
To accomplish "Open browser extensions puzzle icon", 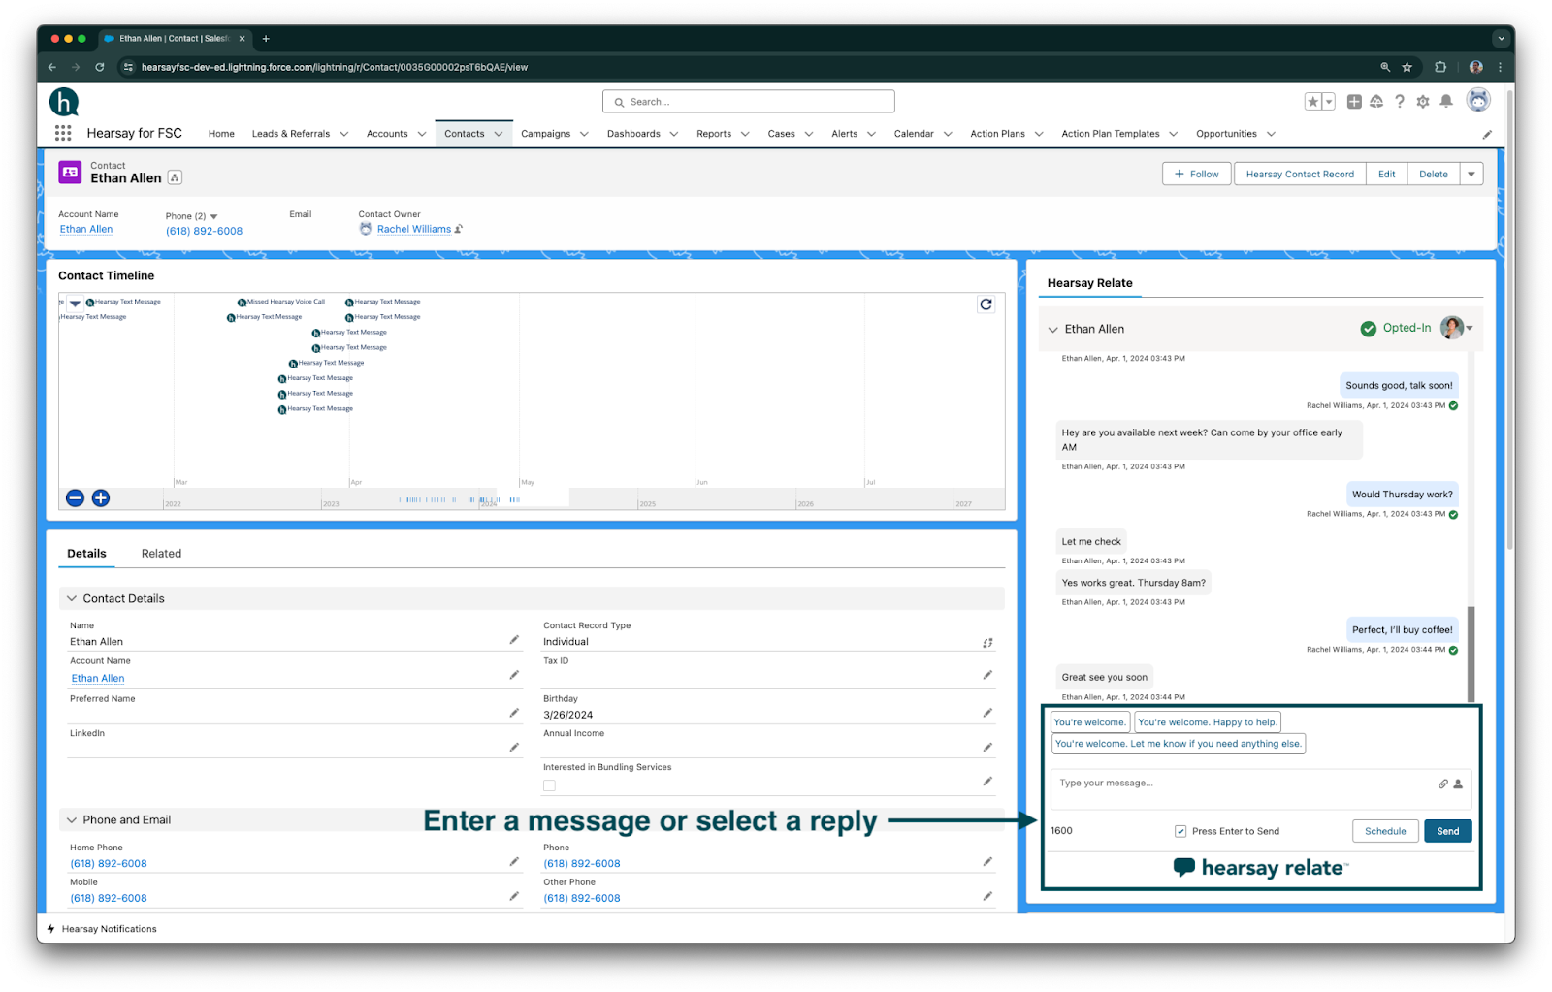I will tap(1440, 67).
